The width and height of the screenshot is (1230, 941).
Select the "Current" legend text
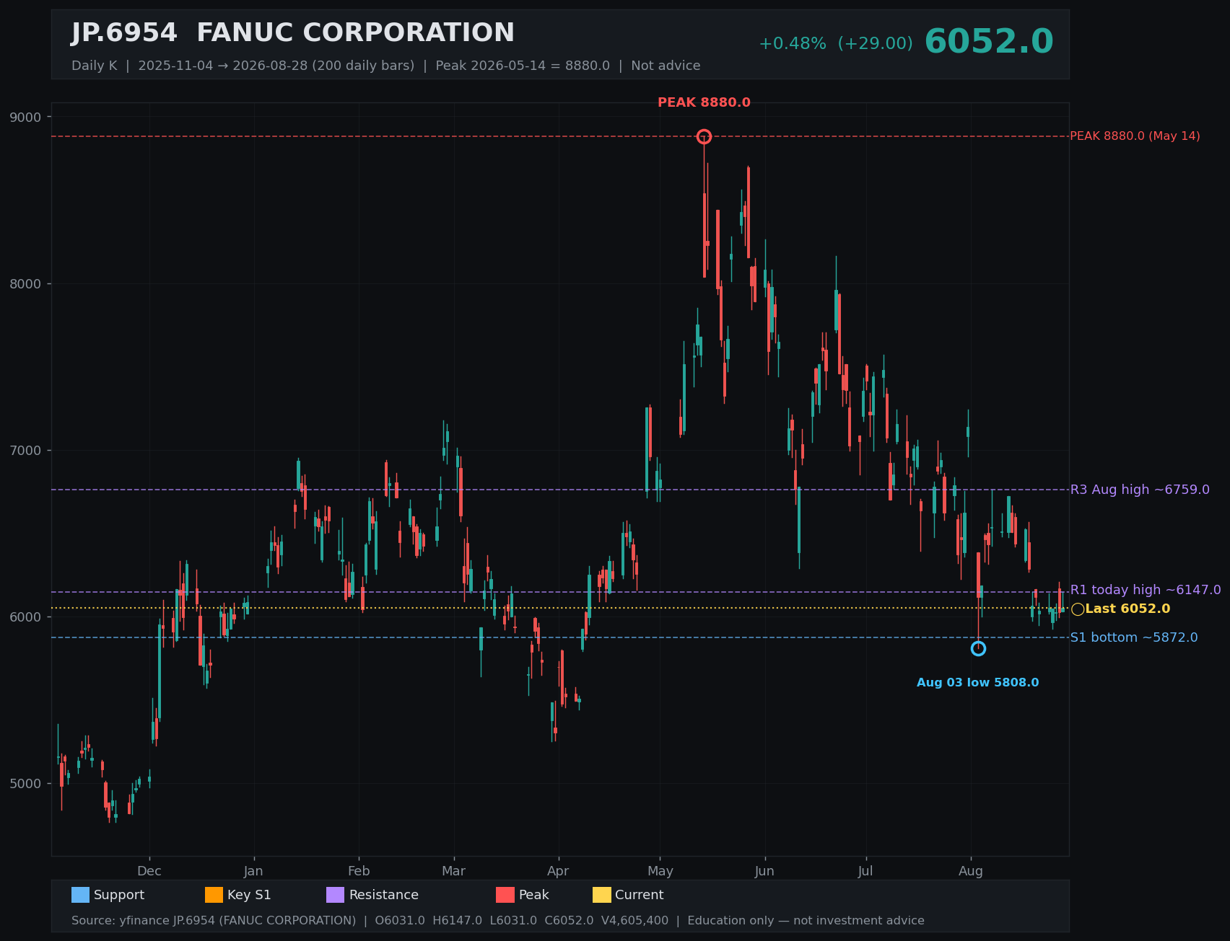coord(640,895)
